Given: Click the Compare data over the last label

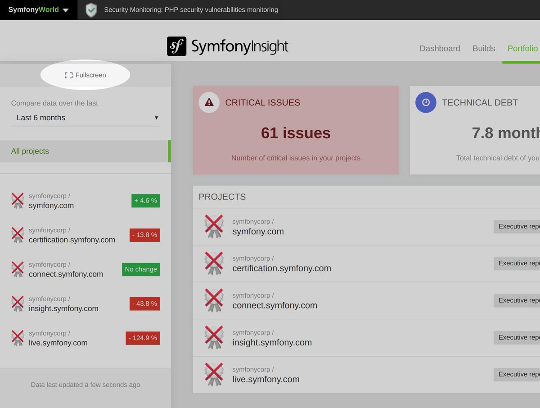Looking at the screenshot, I should (x=54, y=103).
